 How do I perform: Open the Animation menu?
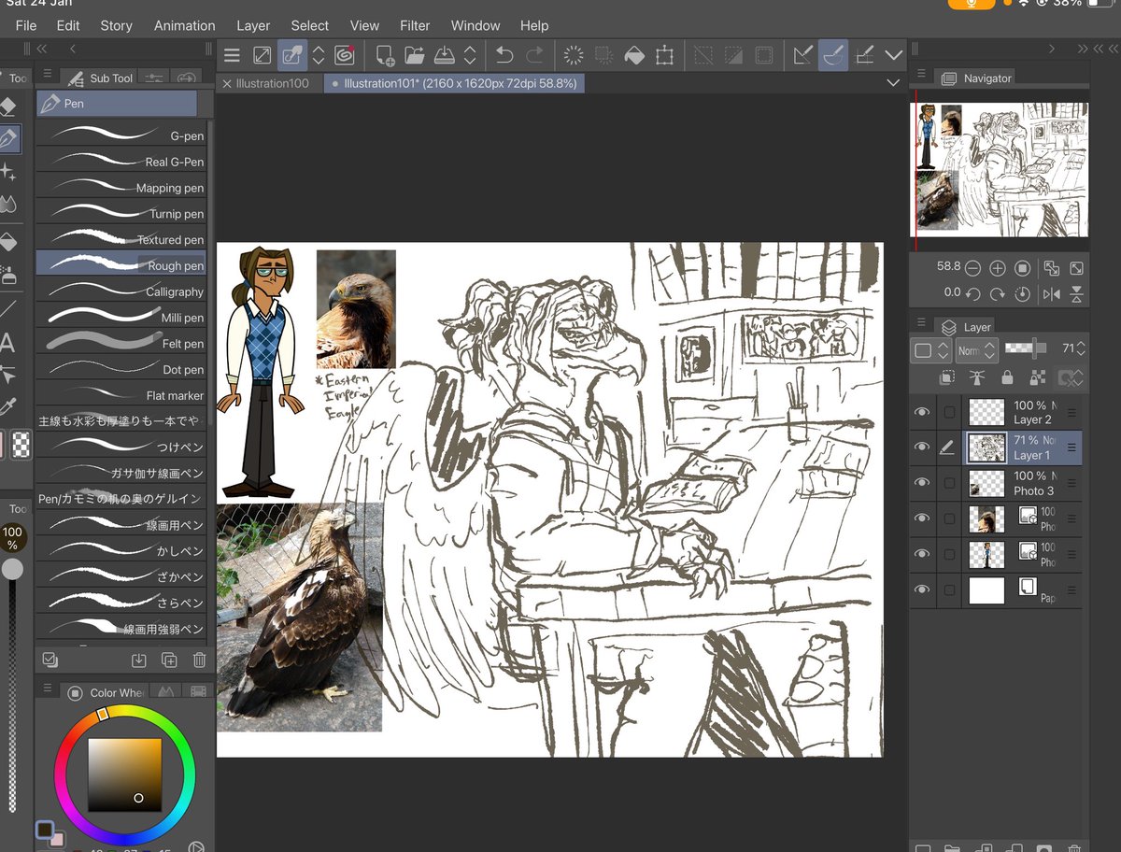coord(184,25)
